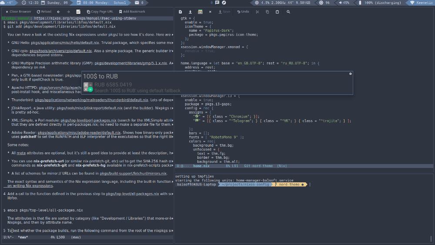
Task: Click "Papirus-Dark" string in home.nix
Action: 218,30
